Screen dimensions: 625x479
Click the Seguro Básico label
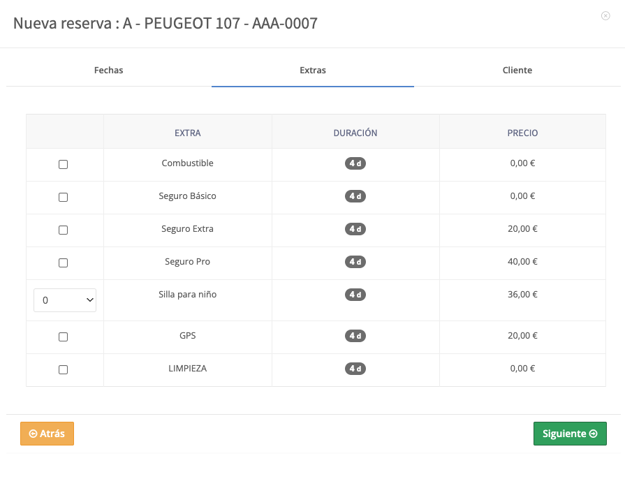click(x=187, y=196)
